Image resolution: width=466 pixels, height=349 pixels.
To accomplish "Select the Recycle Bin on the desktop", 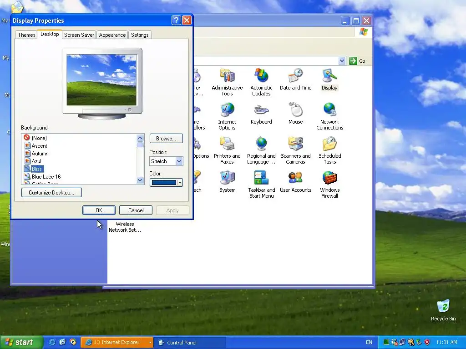I will [443, 310].
